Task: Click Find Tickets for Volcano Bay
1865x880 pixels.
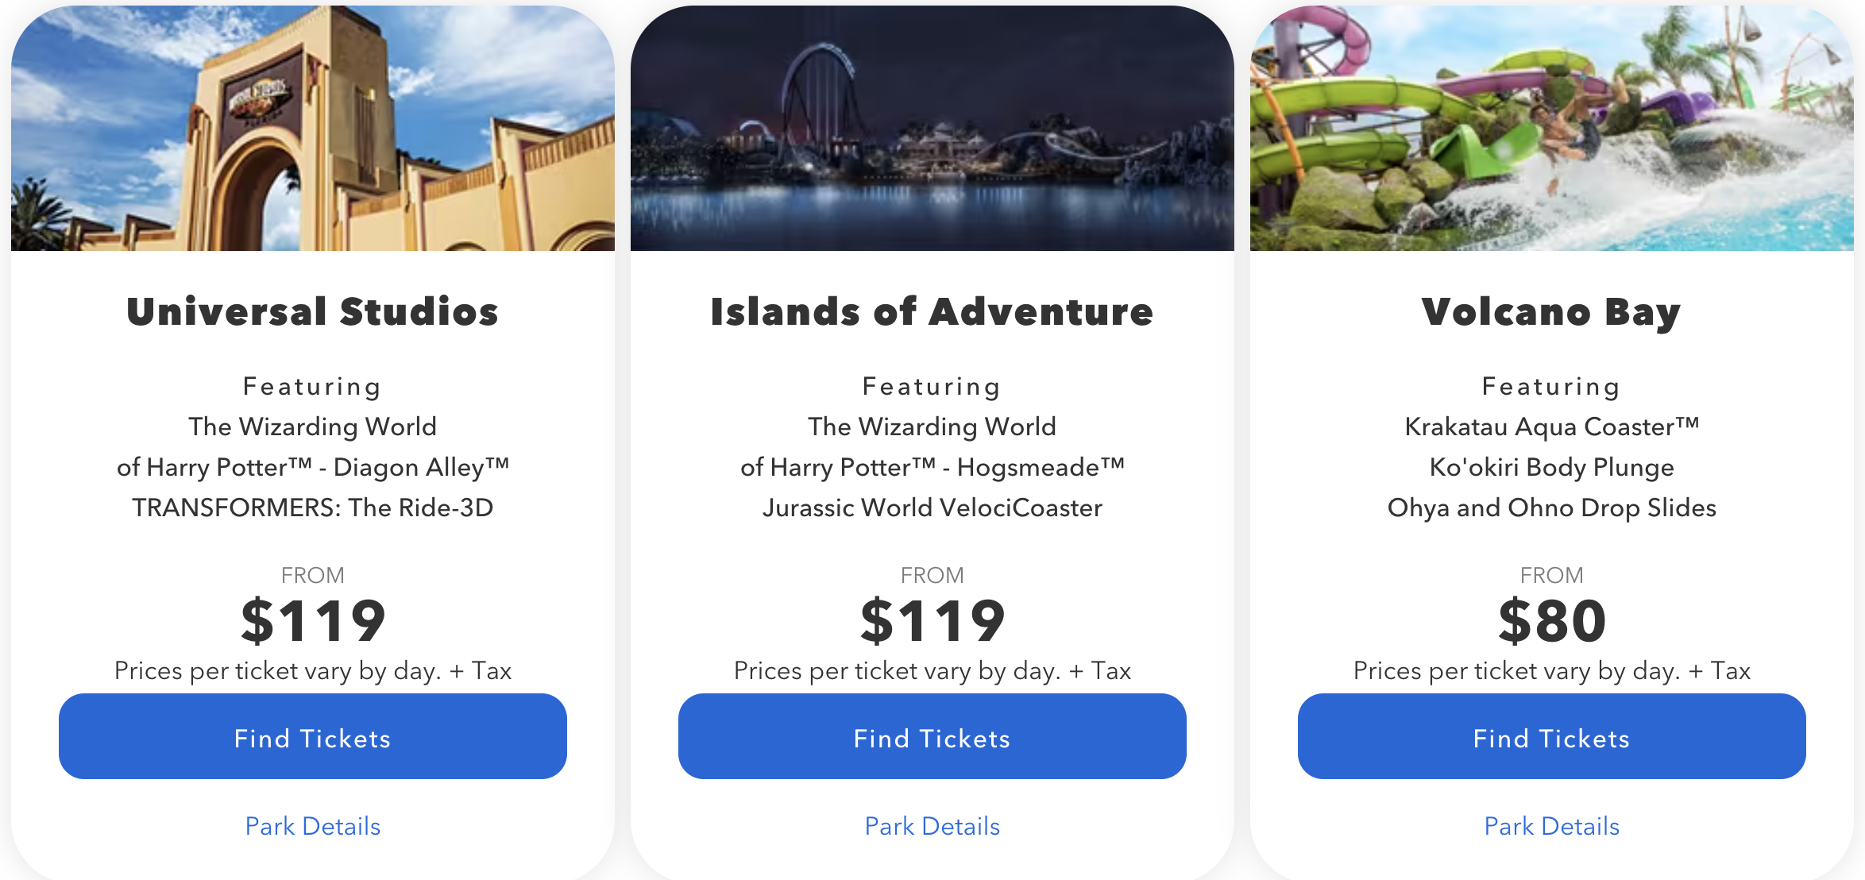Action: (1552, 736)
